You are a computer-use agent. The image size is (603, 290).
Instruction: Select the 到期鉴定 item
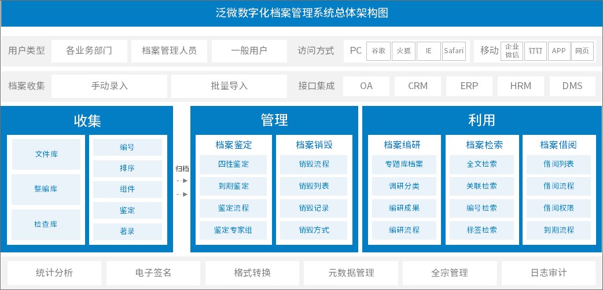pos(233,186)
